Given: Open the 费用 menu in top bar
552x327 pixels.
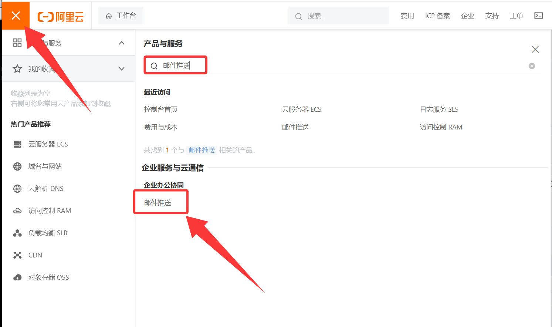Looking at the screenshot, I should [x=407, y=16].
